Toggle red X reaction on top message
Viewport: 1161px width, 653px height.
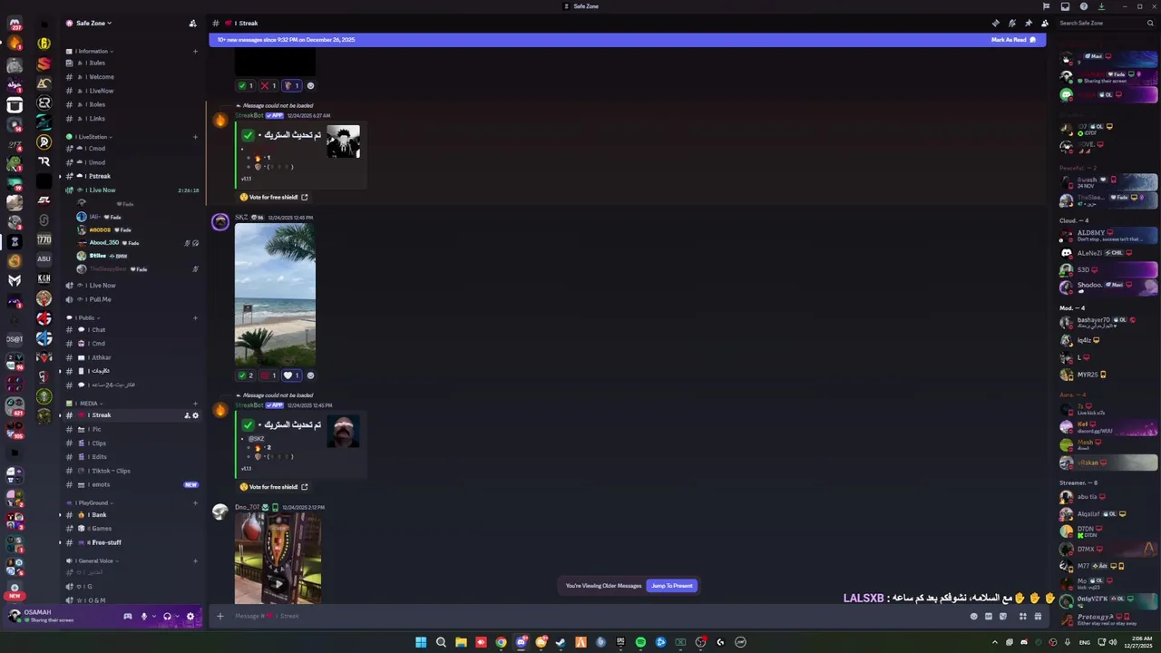click(x=268, y=85)
